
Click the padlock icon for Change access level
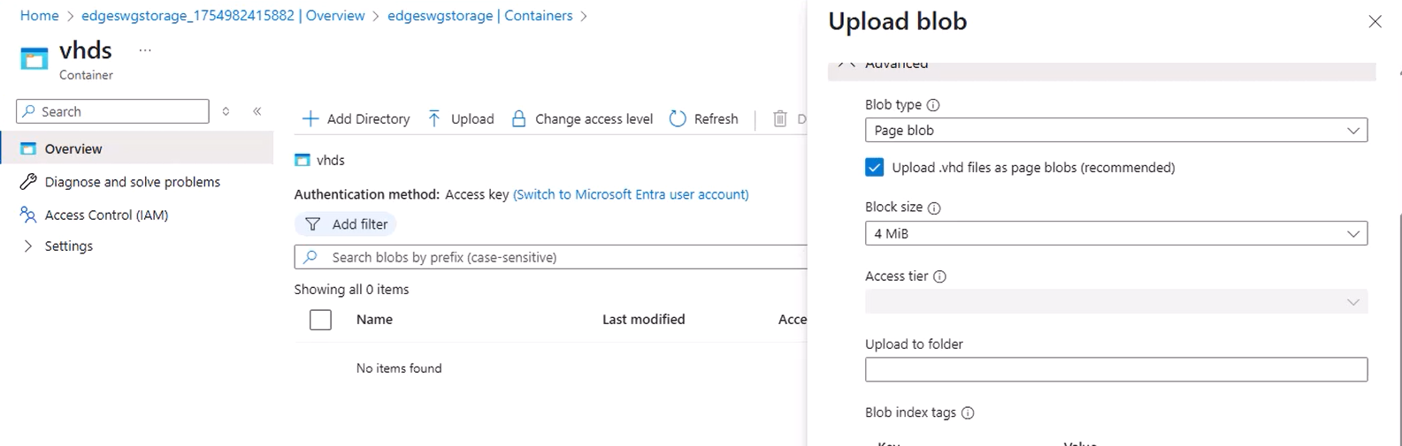[x=519, y=118]
